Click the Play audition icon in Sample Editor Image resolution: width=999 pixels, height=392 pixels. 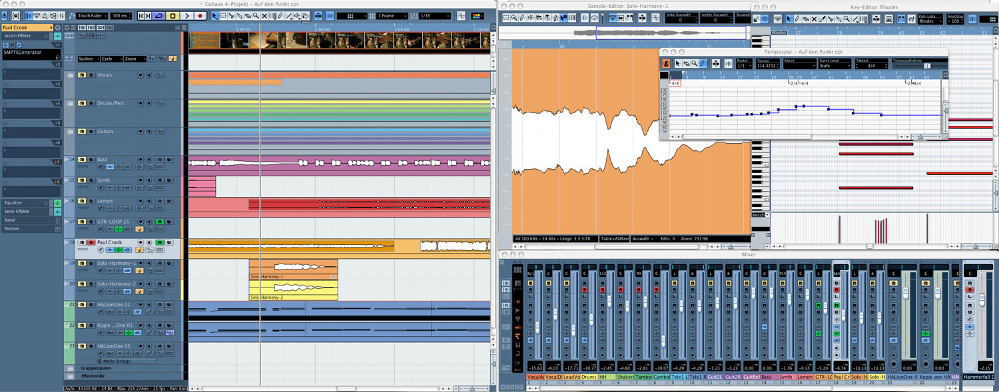point(585,18)
